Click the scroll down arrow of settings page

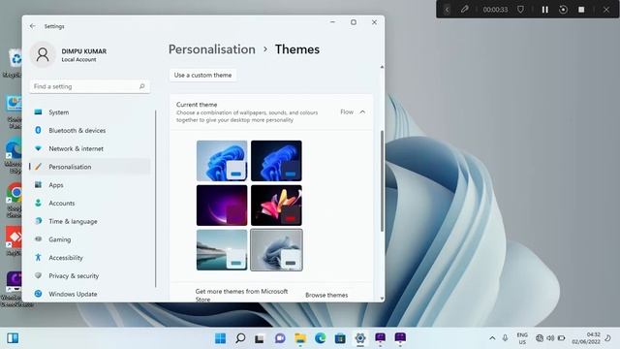click(382, 299)
